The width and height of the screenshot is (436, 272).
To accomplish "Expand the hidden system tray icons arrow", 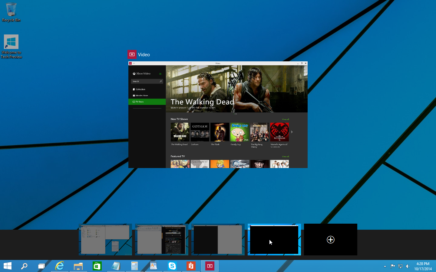I will [x=385, y=266].
